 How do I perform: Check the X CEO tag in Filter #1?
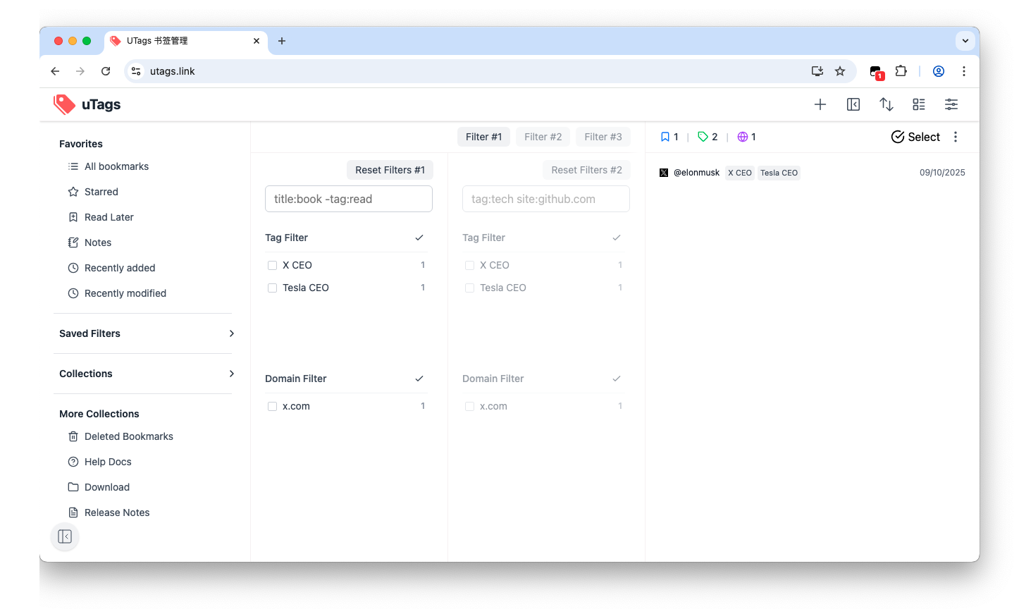pos(272,266)
